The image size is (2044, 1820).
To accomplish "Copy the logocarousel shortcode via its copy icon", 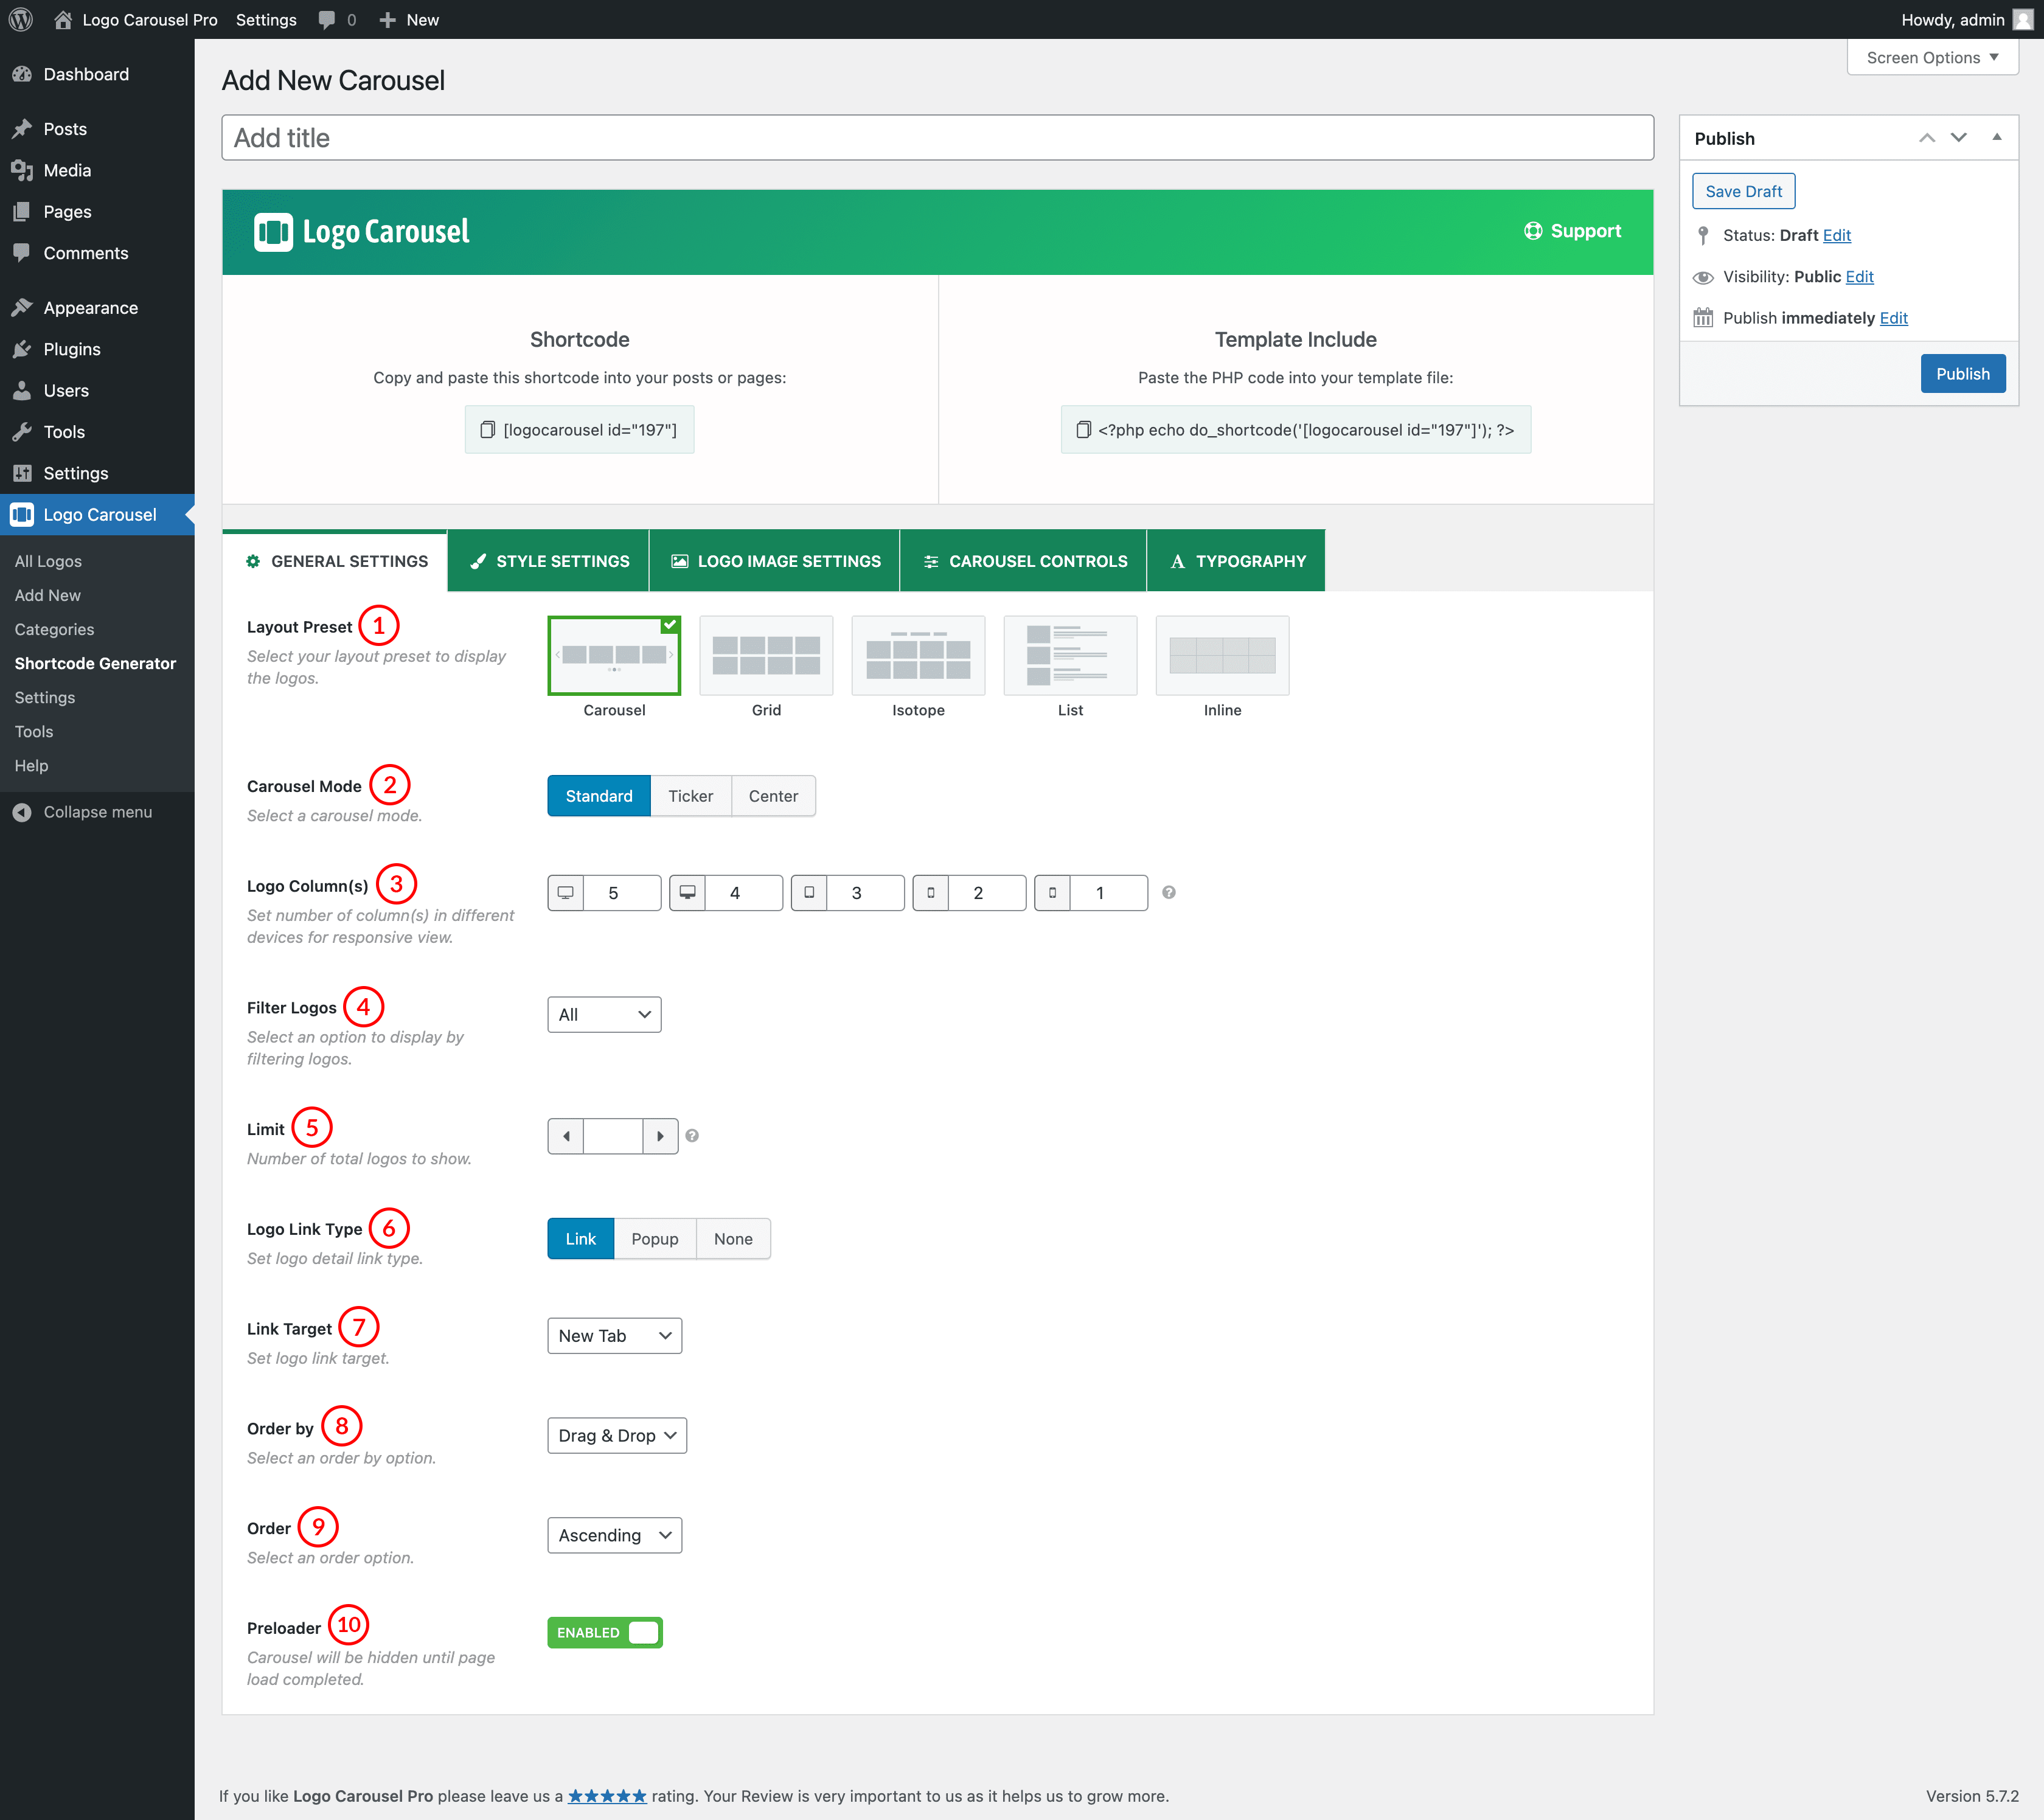I will tap(487, 430).
